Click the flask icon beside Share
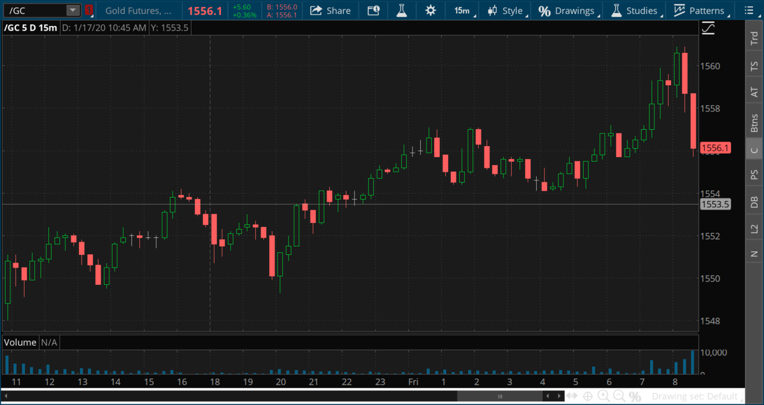 coord(401,10)
